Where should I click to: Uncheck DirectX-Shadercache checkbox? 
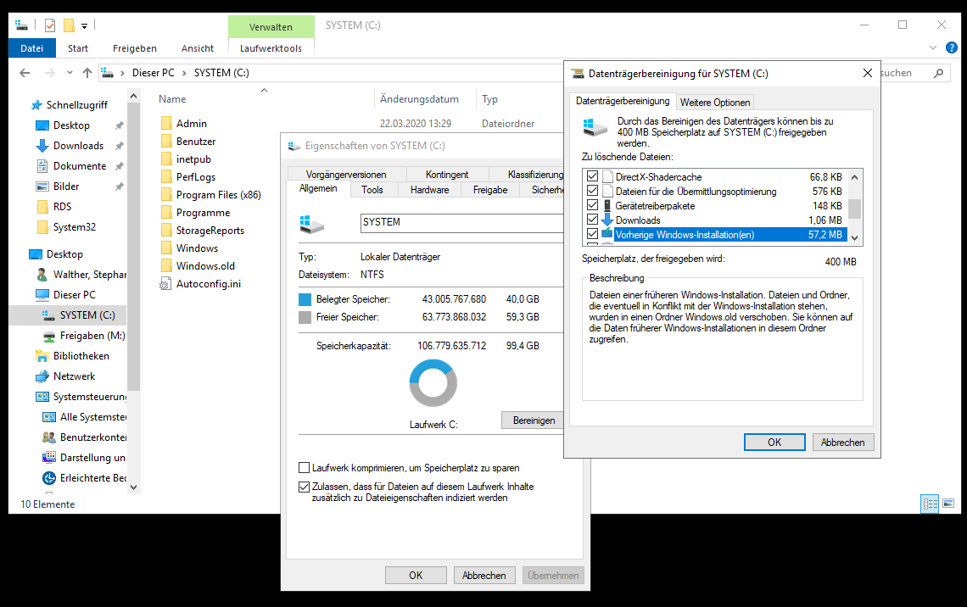click(x=593, y=176)
